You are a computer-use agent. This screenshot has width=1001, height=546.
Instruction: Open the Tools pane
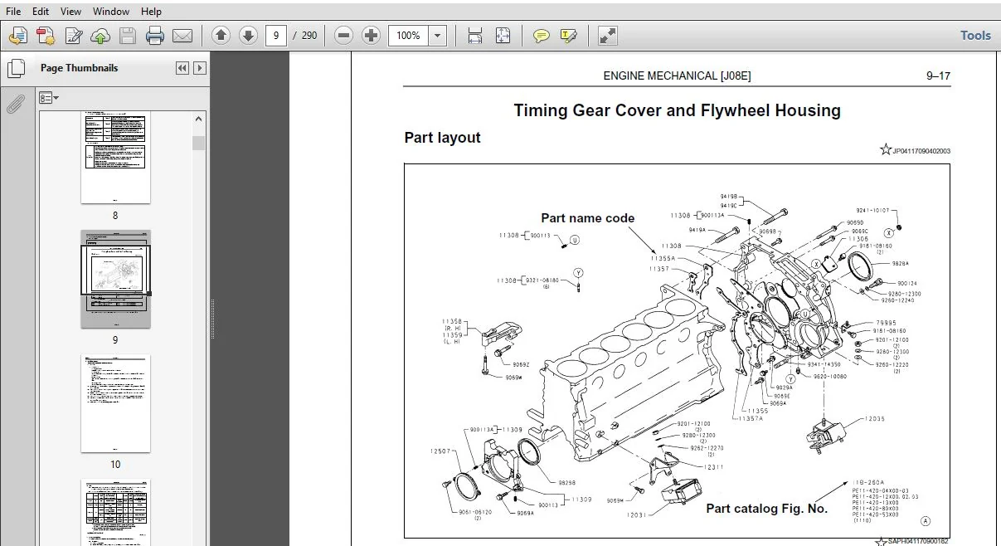pyautogui.click(x=975, y=36)
